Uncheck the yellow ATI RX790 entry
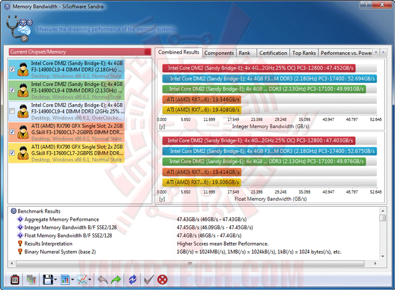The height and width of the screenshot is (290, 395). [x=12, y=153]
